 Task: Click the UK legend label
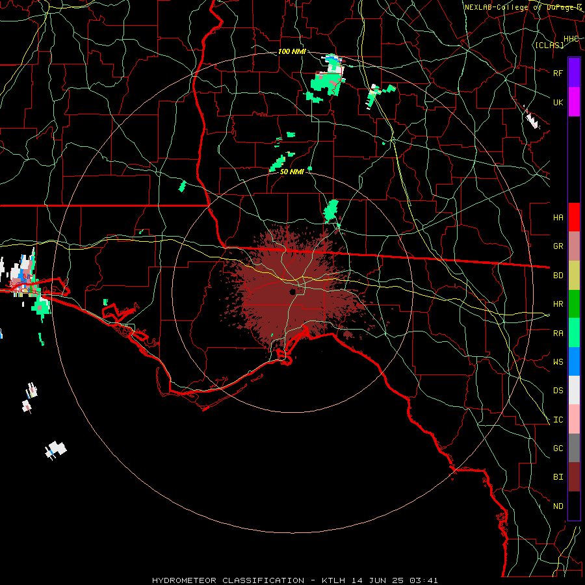coord(558,102)
